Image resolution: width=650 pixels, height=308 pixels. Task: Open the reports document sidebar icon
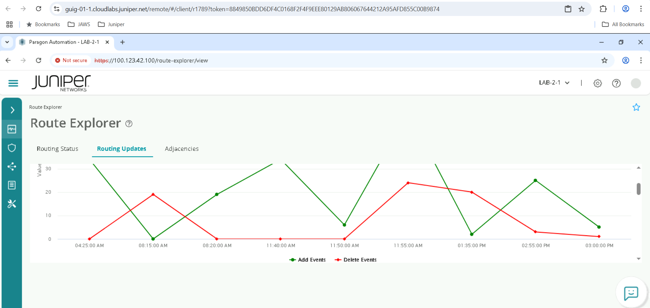[12, 185]
